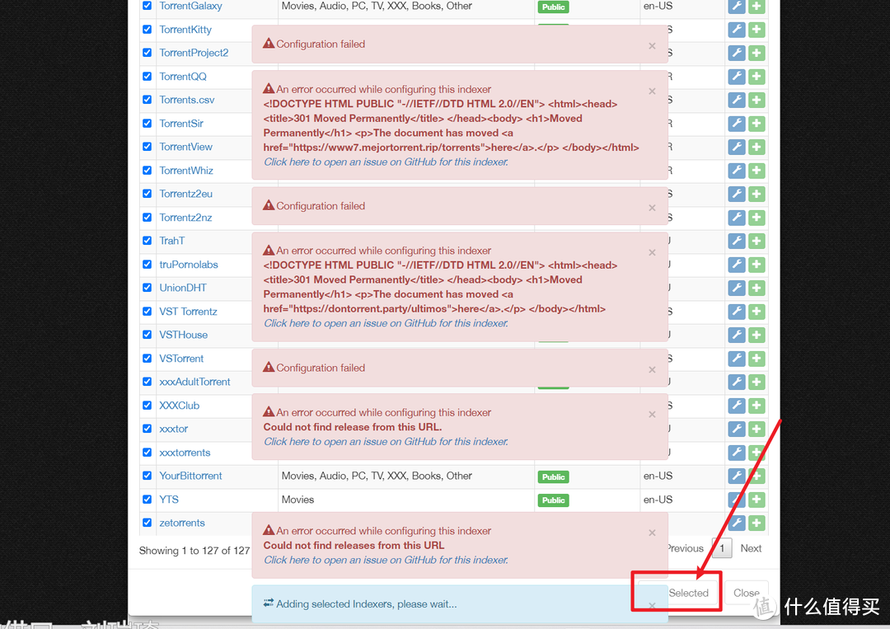The width and height of the screenshot is (890, 629).
Task: Add XXXClub indexer via plus icon
Action: pos(756,406)
